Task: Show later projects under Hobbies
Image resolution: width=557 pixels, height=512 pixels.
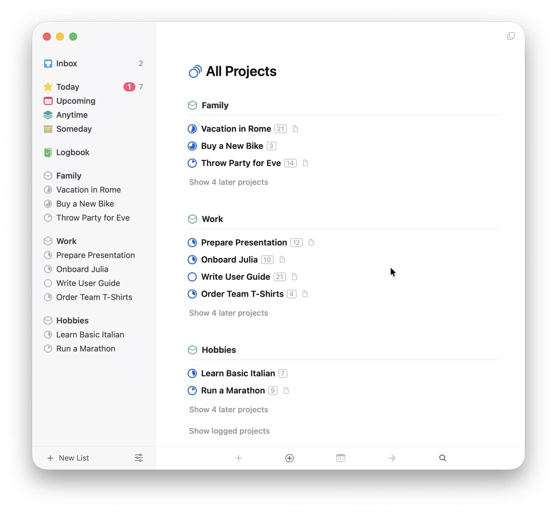Action: (x=228, y=410)
